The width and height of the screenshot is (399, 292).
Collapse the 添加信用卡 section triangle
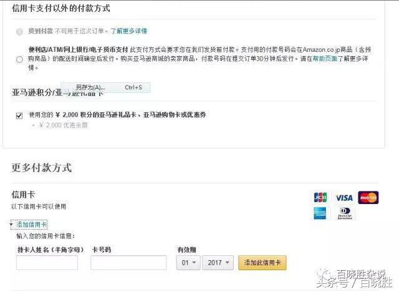(x=11, y=225)
